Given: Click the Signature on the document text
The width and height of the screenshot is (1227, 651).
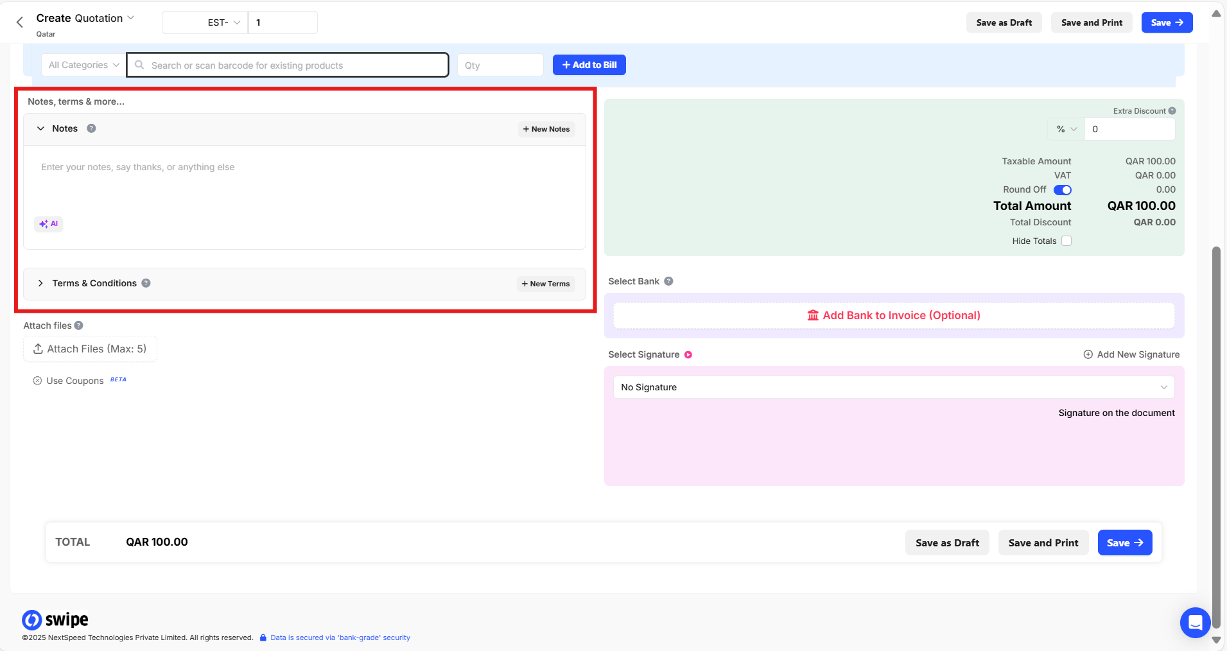Looking at the screenshot, I should [x=1117, y=413].
